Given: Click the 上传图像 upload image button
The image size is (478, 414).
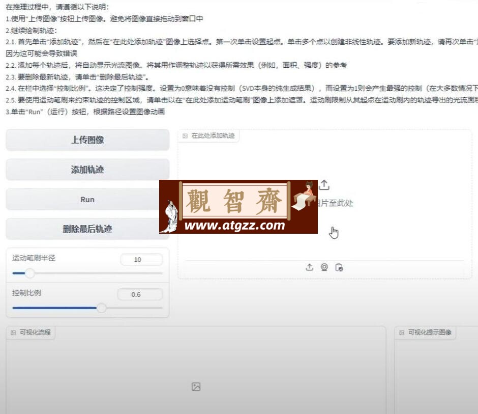Looking at the screenshot, I should click(x=87, y=140).
